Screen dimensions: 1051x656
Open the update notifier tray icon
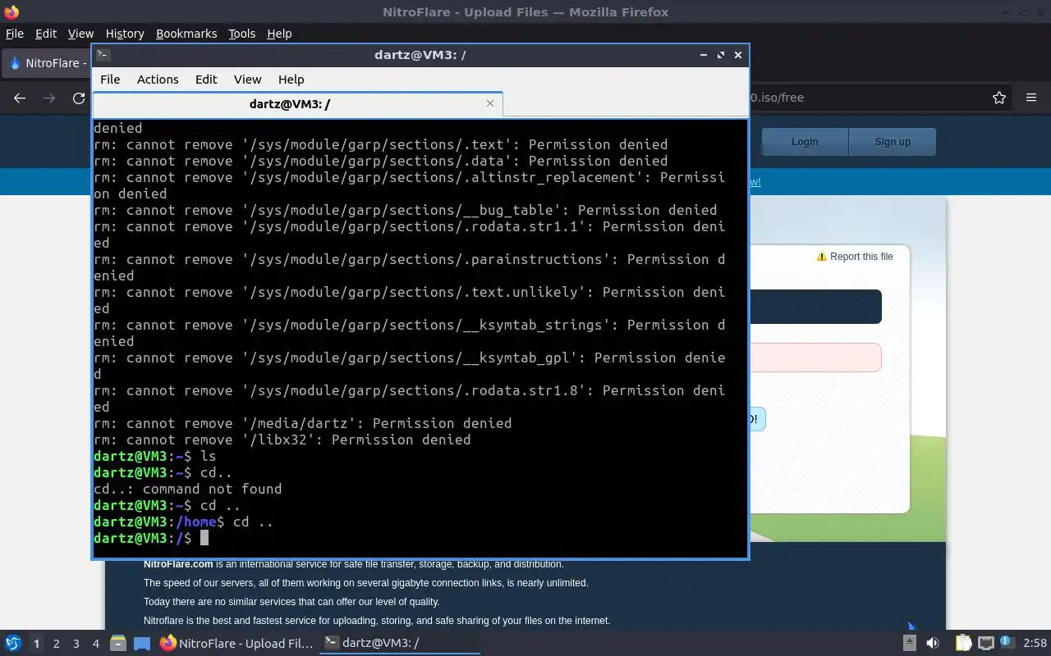pyautogui.click(x=1007, y=643)
